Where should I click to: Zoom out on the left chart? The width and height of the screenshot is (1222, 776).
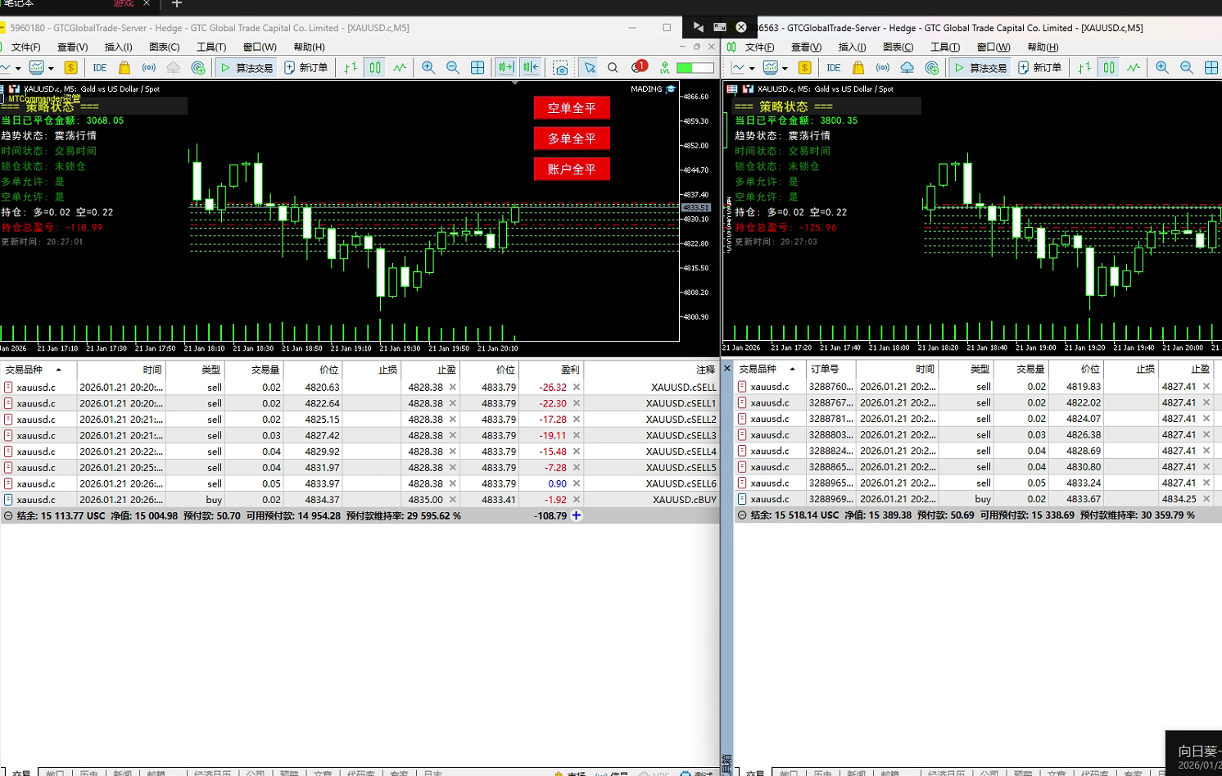[x=453, y=68]
